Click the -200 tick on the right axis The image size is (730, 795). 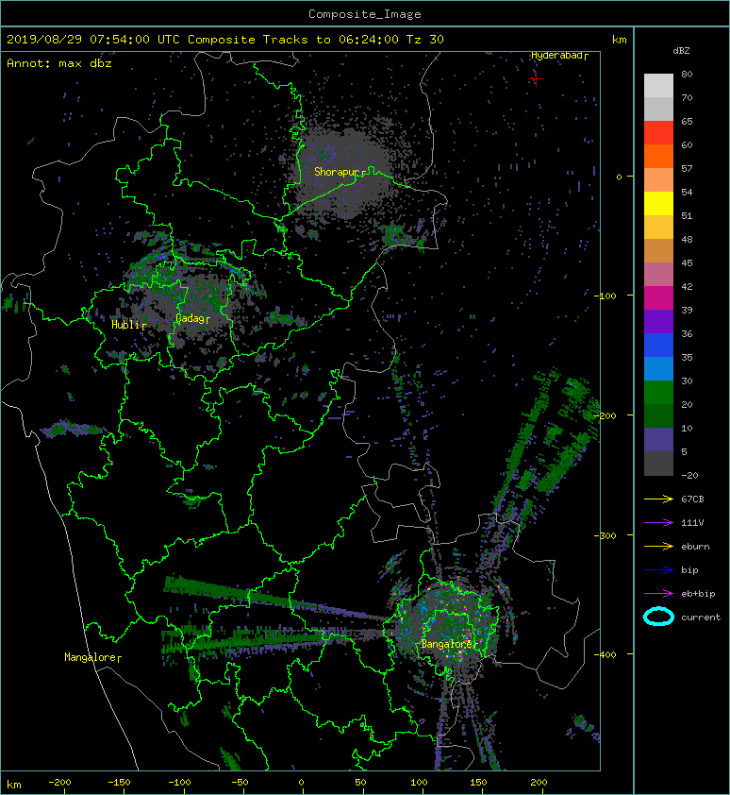pos(605,415)
